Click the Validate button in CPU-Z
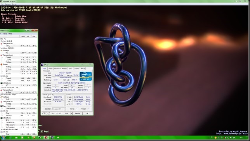This screenshot has width=250, height=141. pyautogui.click(x=78, y=113)
